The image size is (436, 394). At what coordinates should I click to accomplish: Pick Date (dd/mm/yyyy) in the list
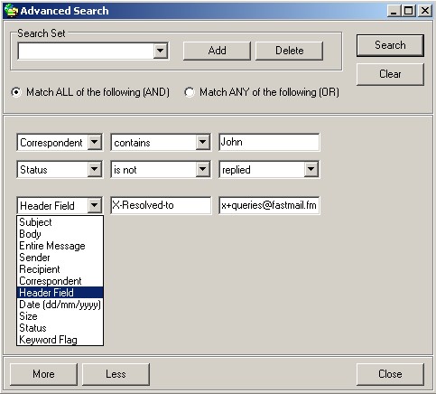tap(60, 305)
